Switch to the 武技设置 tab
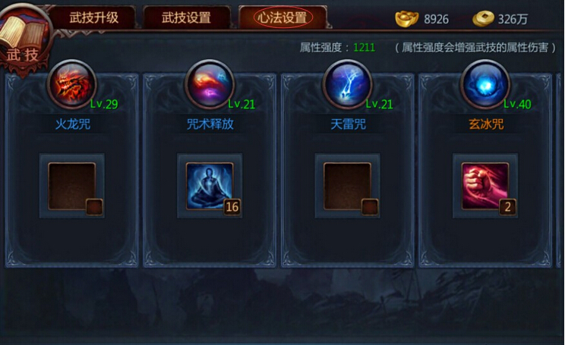 [x=186, y=17]
